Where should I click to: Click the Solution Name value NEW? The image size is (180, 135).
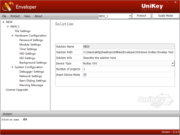click(86, 46)
